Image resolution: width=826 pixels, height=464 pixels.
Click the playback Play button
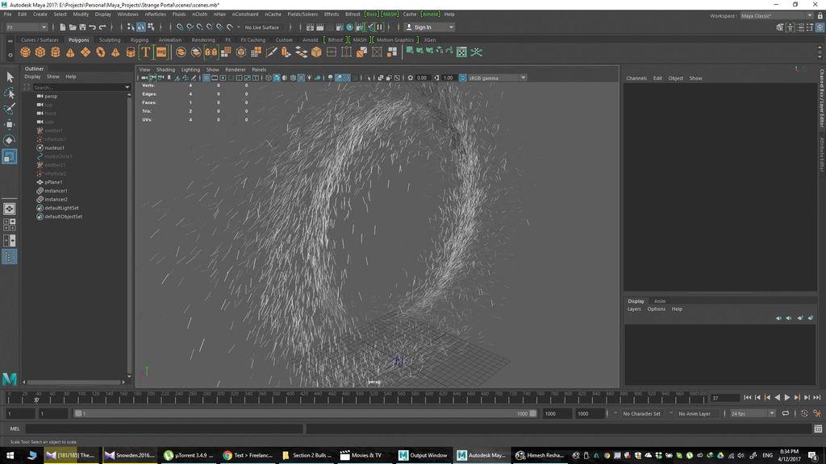click(788, 397)
